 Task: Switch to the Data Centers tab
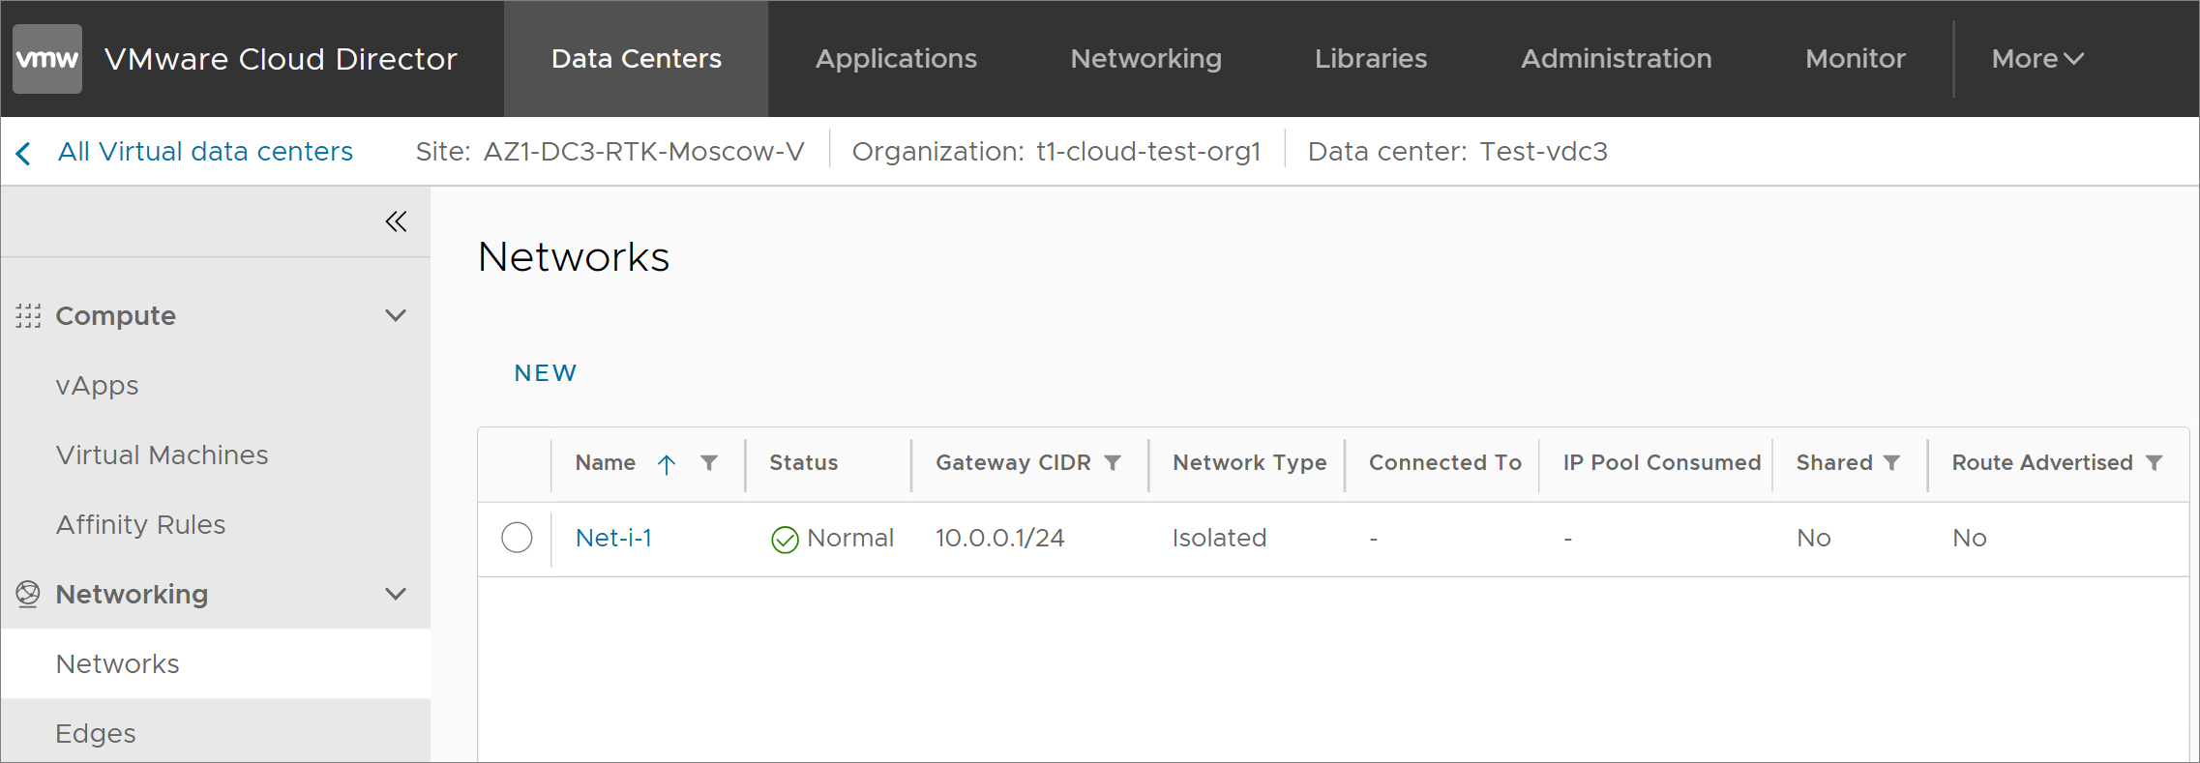coord(637,59)
